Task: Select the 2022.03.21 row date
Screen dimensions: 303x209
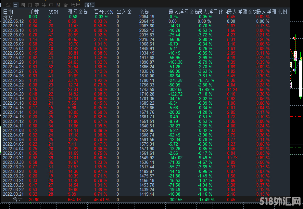Action: (x=13, y=194)
